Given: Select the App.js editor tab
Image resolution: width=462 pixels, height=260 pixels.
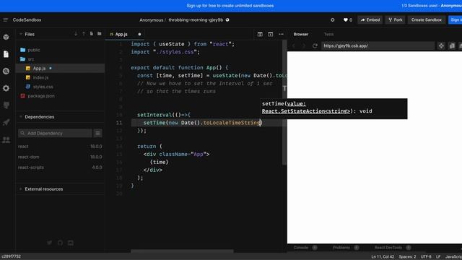Looking at the screenshot, I should (121, 34).
